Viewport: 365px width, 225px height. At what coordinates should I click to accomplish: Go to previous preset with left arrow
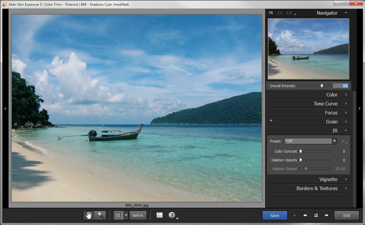[305, 215]
